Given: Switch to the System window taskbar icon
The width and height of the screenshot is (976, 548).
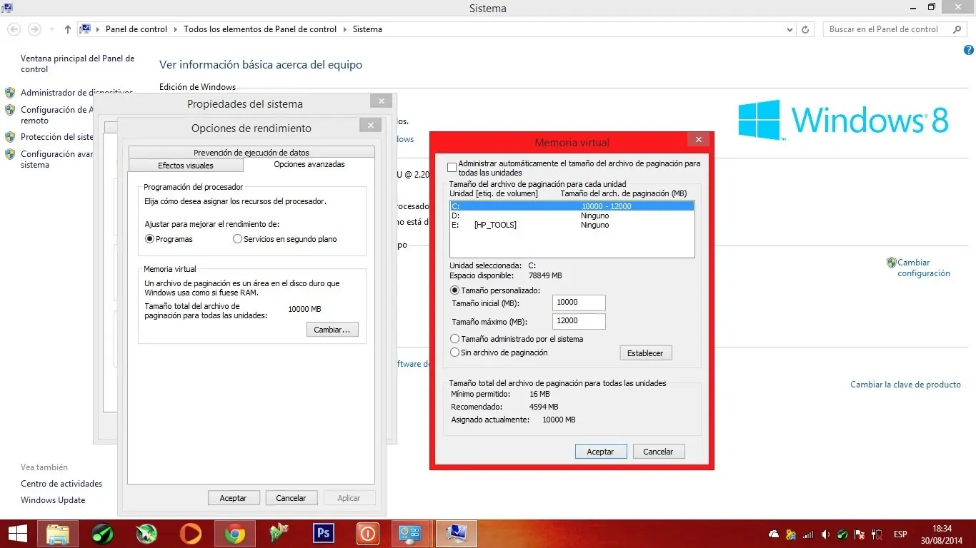Looking at the screenshot, I should click(x=456, y=534).
